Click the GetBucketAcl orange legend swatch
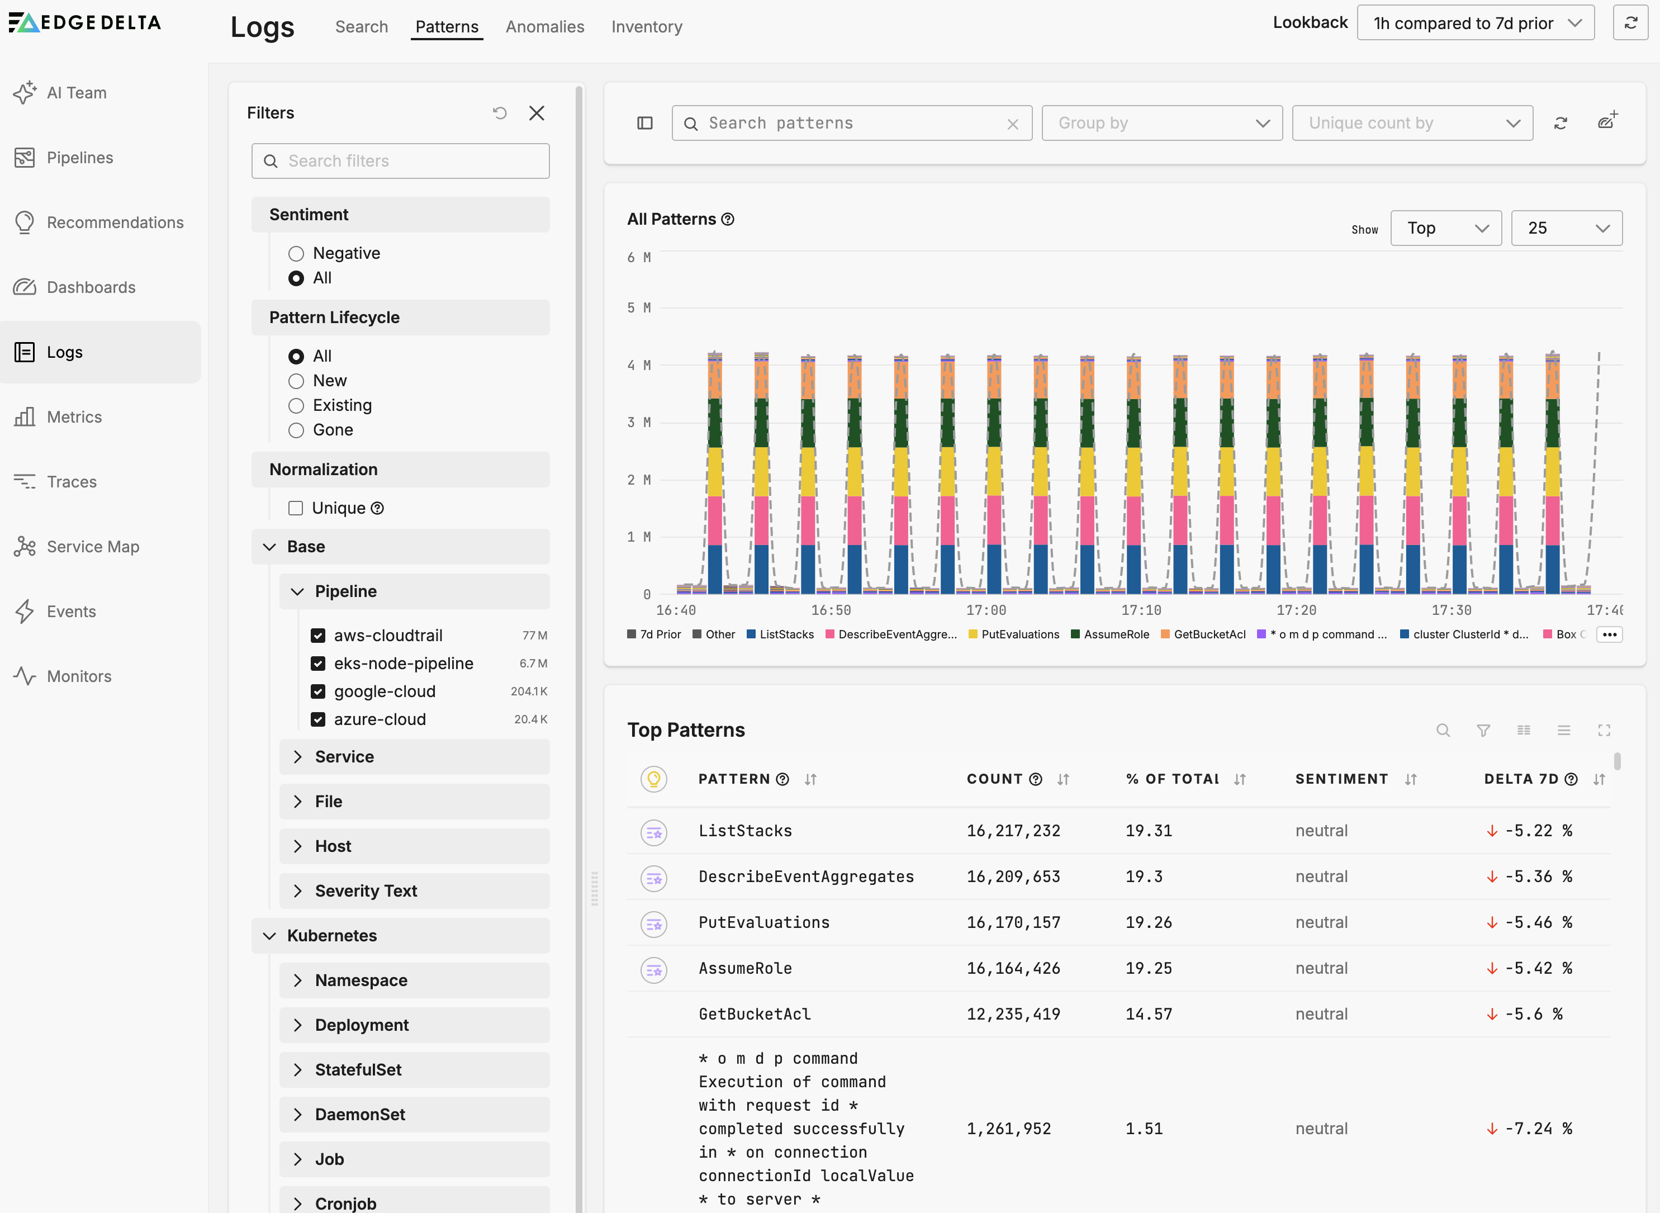The width and height of the screenshot is (1660, 1213). (1164, 634)
